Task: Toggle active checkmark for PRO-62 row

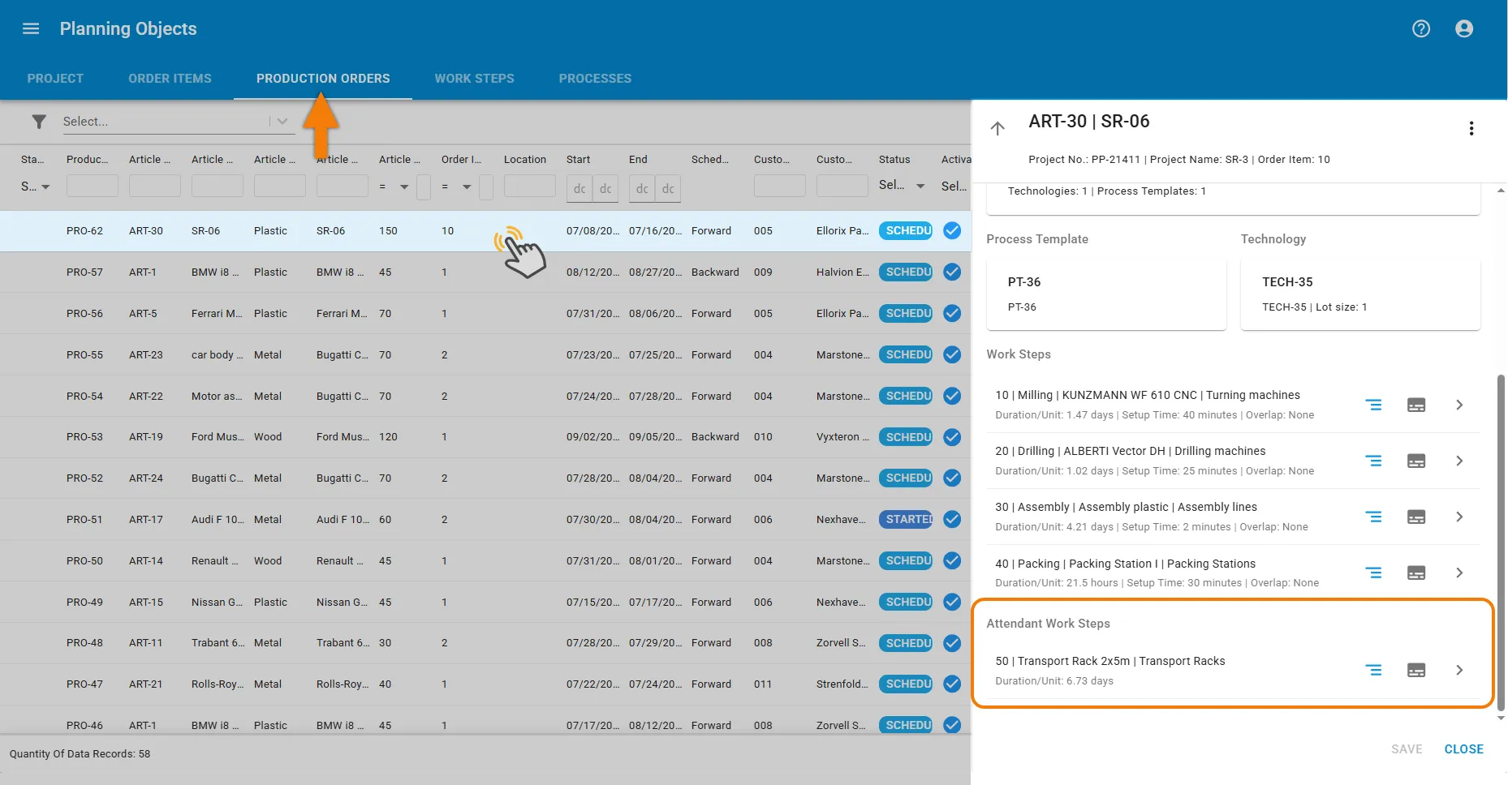Action: coord(952,230)
